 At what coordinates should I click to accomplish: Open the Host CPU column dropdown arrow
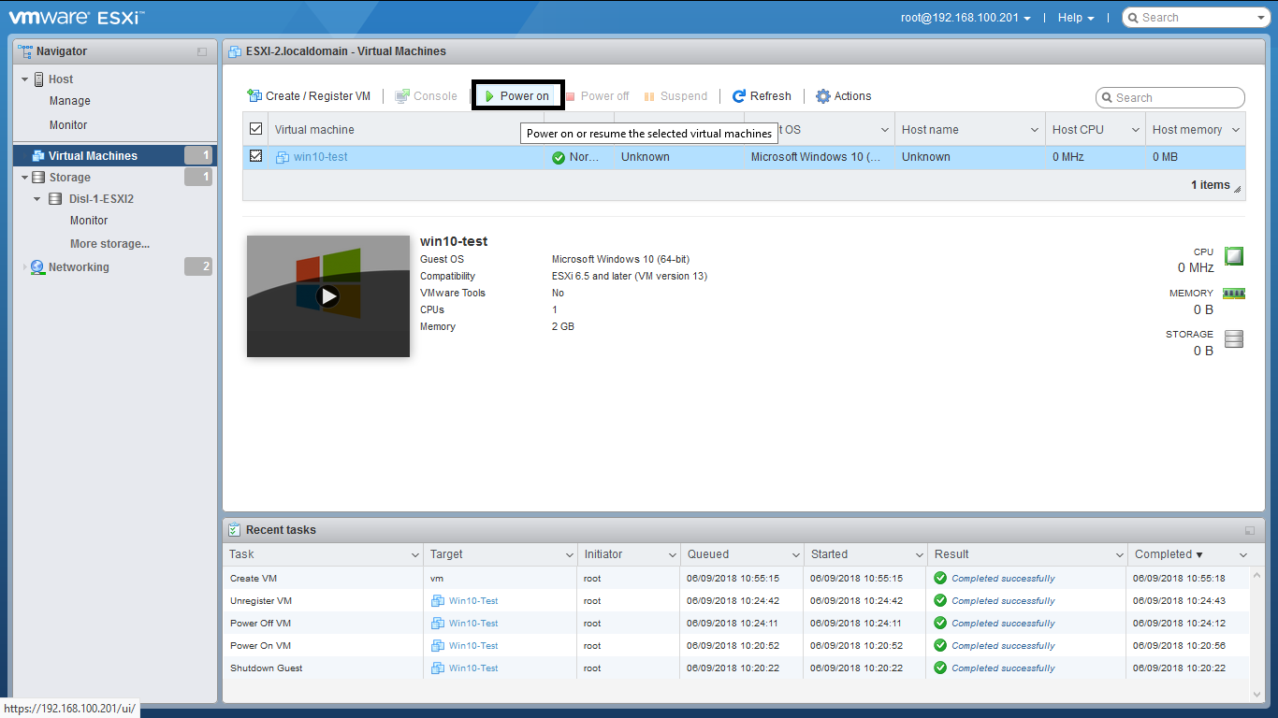[1135, 130]
